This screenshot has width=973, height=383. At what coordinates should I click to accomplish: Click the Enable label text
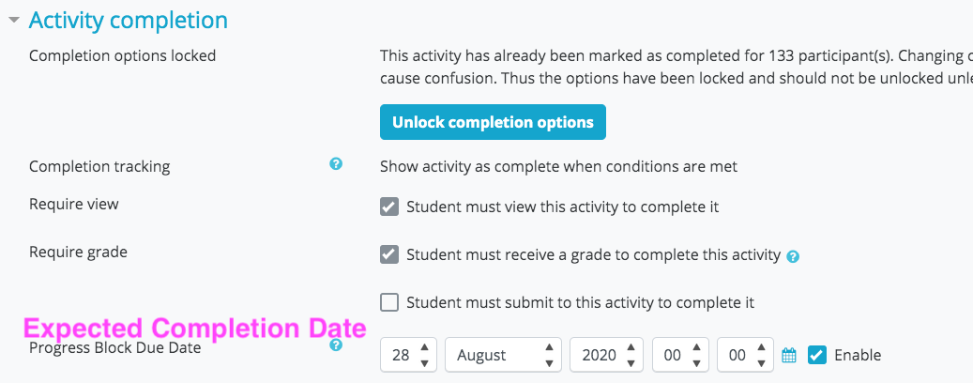coord(858,355)
